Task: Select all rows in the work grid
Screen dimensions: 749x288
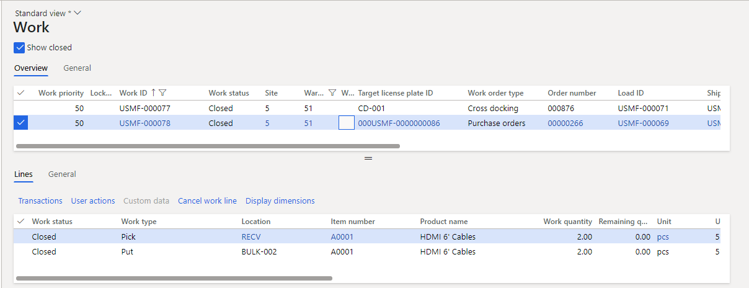Action: 21,93
